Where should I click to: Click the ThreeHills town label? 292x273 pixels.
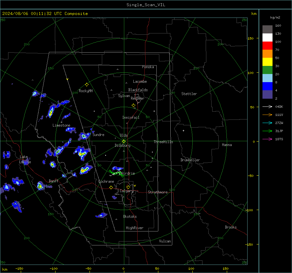click(x=163, y=142)
